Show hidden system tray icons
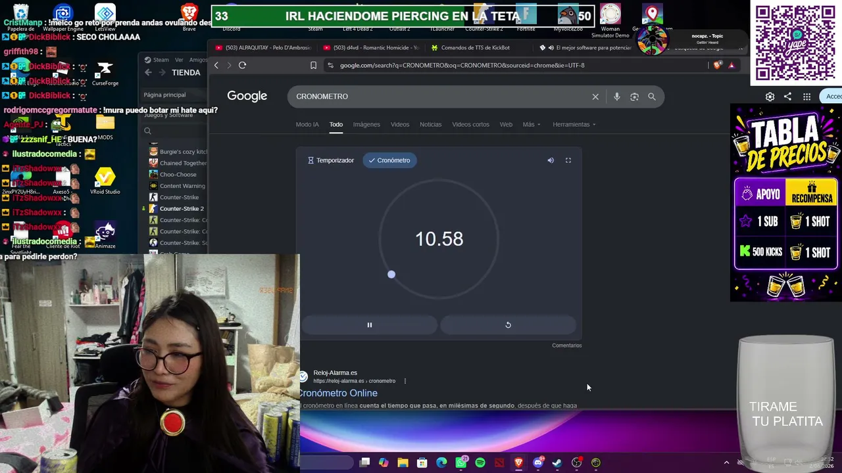842x473 pixels. (x=726, y=462)
